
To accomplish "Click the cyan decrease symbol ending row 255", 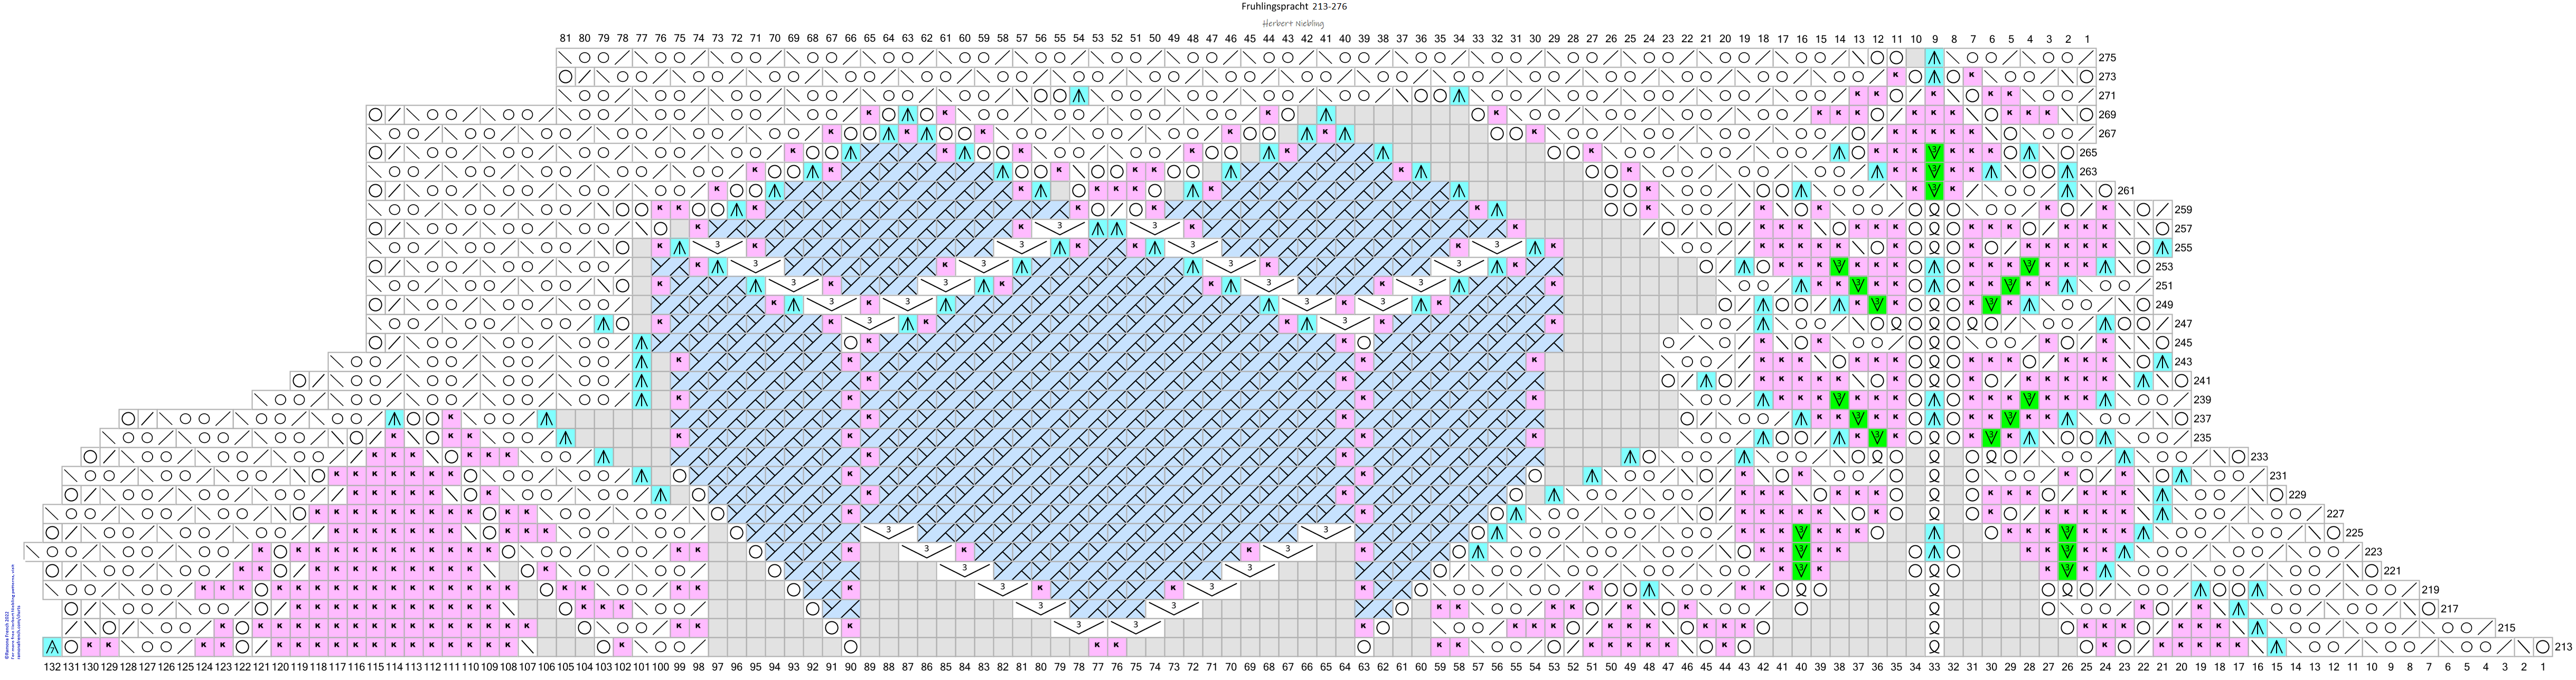I will click(x=2162, y=248).
